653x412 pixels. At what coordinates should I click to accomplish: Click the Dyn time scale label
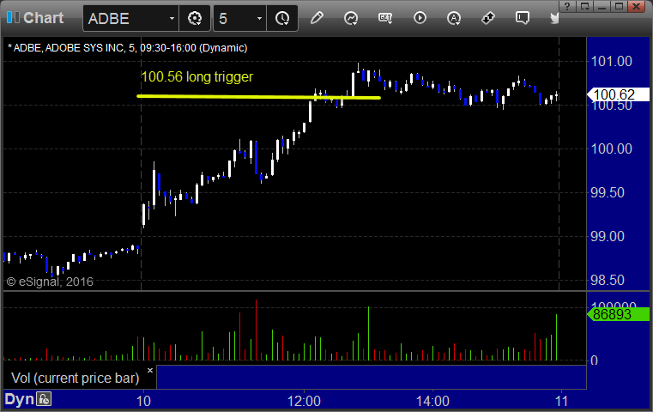coord(19,399)
